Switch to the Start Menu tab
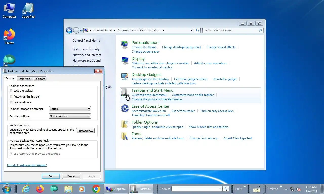The image size is (324, 194). [x=25, y=79]
